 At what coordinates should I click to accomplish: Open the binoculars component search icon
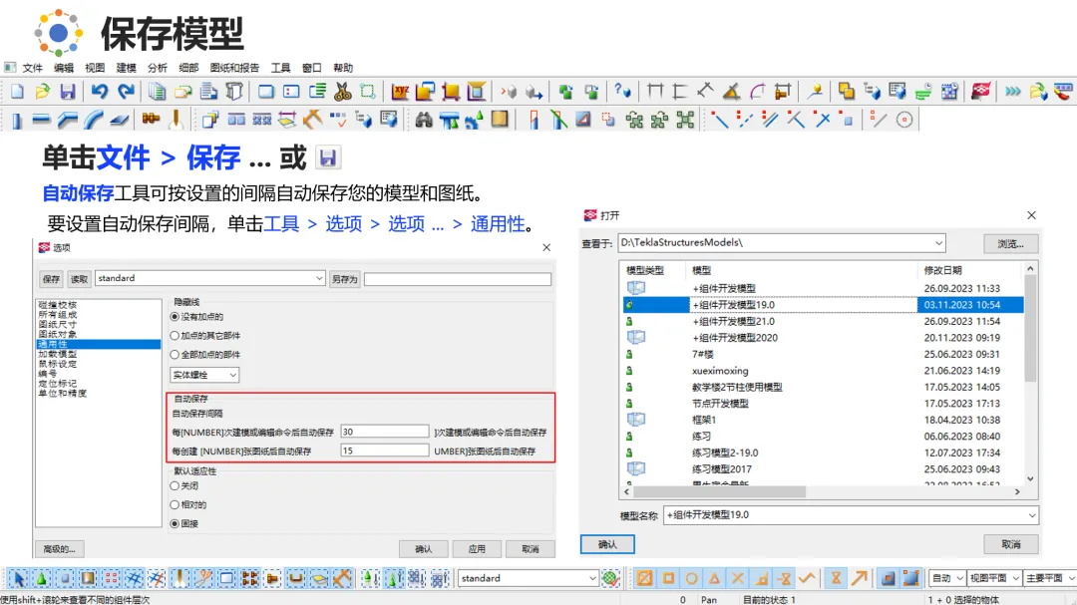[x=424, y=121]
